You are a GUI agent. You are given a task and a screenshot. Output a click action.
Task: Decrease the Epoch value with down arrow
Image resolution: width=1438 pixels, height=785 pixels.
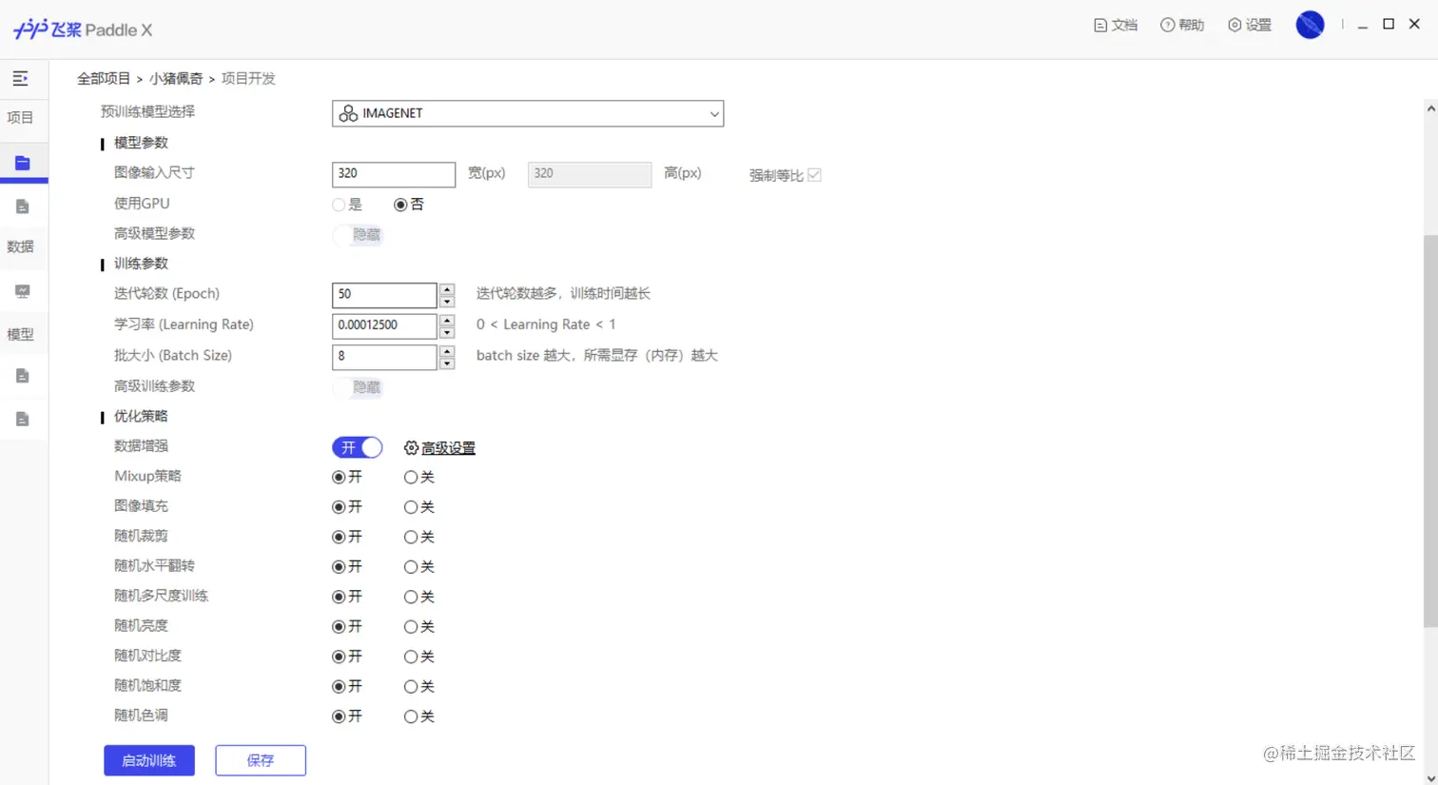click(447, 302)
